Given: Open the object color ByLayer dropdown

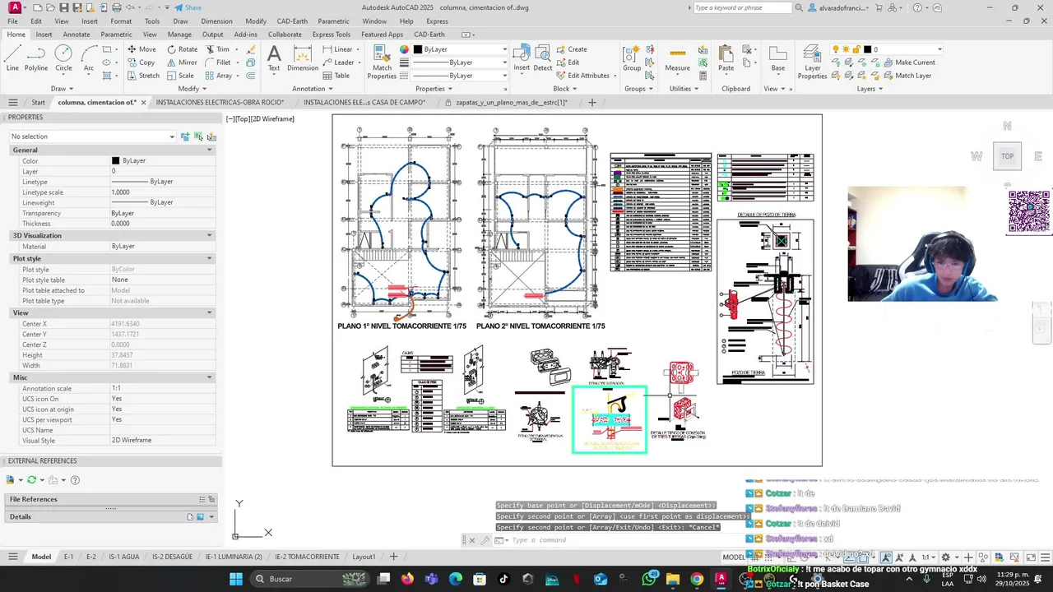Looking at the screenshot, I should [504, 49].
